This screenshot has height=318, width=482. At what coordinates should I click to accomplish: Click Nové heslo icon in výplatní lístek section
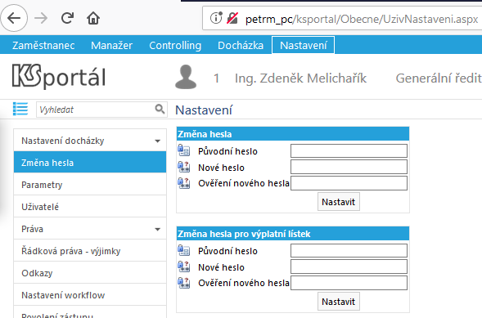tap(184, 266)
